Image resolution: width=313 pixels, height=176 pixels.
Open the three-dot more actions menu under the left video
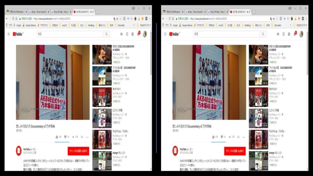point(87,137)
